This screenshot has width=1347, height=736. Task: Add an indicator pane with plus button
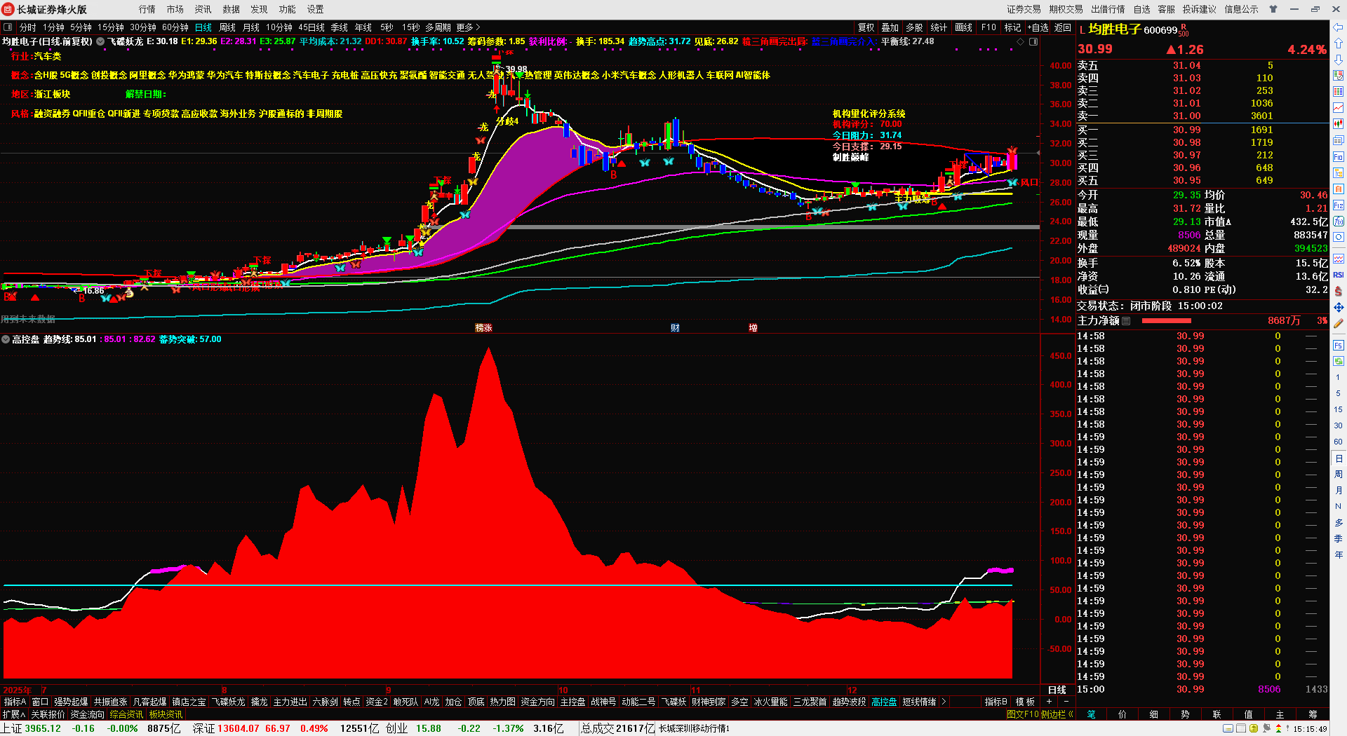pyautogui.click(x=1049, y=702)
